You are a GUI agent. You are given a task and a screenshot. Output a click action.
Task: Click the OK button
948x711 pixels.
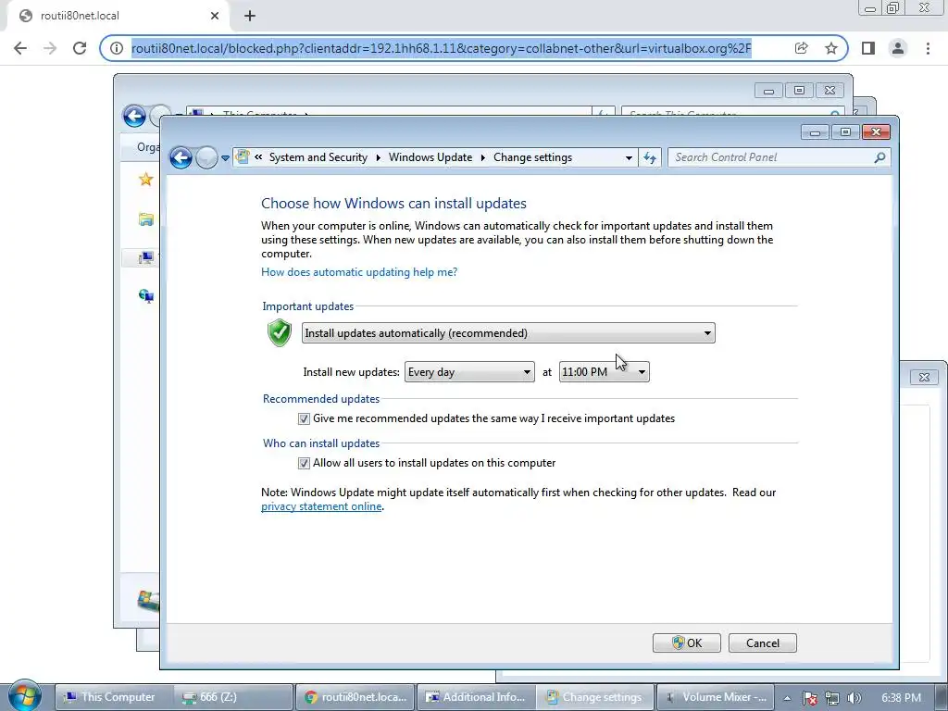686,642
